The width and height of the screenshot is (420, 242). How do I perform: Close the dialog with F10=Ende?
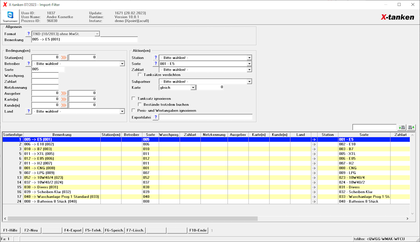pyautogui.click(x=198, y=230)
